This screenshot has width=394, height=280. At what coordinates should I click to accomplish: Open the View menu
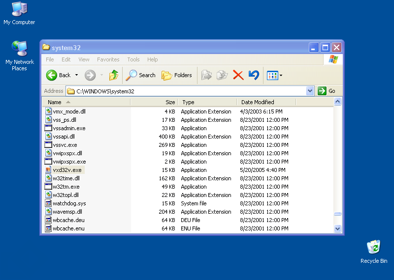click(x=84, y=59)
